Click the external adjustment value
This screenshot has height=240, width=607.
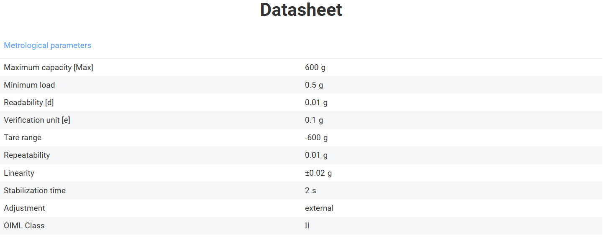[319, 208]
